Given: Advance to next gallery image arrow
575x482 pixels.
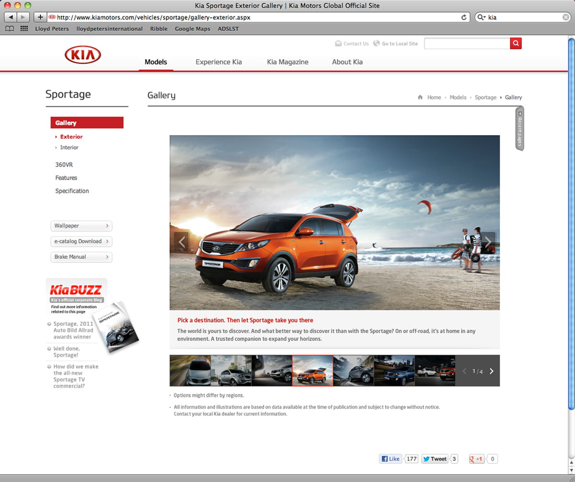Looking at the screenshot, I should 488,242.
